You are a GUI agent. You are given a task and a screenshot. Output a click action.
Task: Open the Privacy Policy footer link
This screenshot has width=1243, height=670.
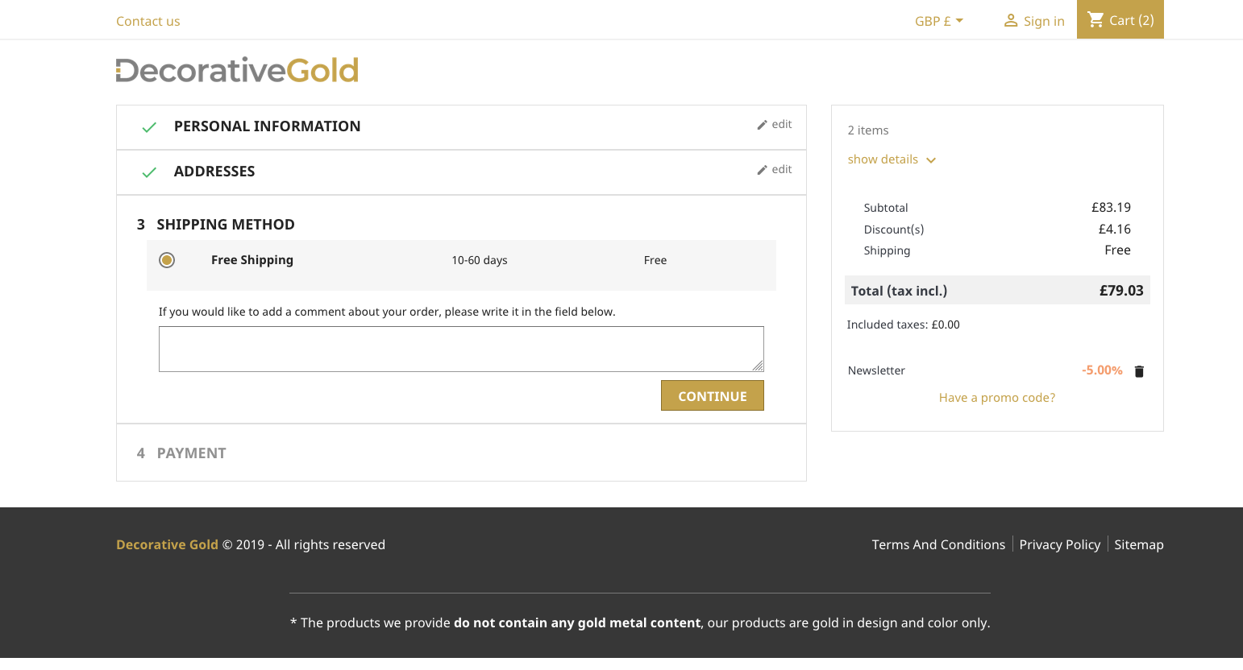(x=1059, y=544)
